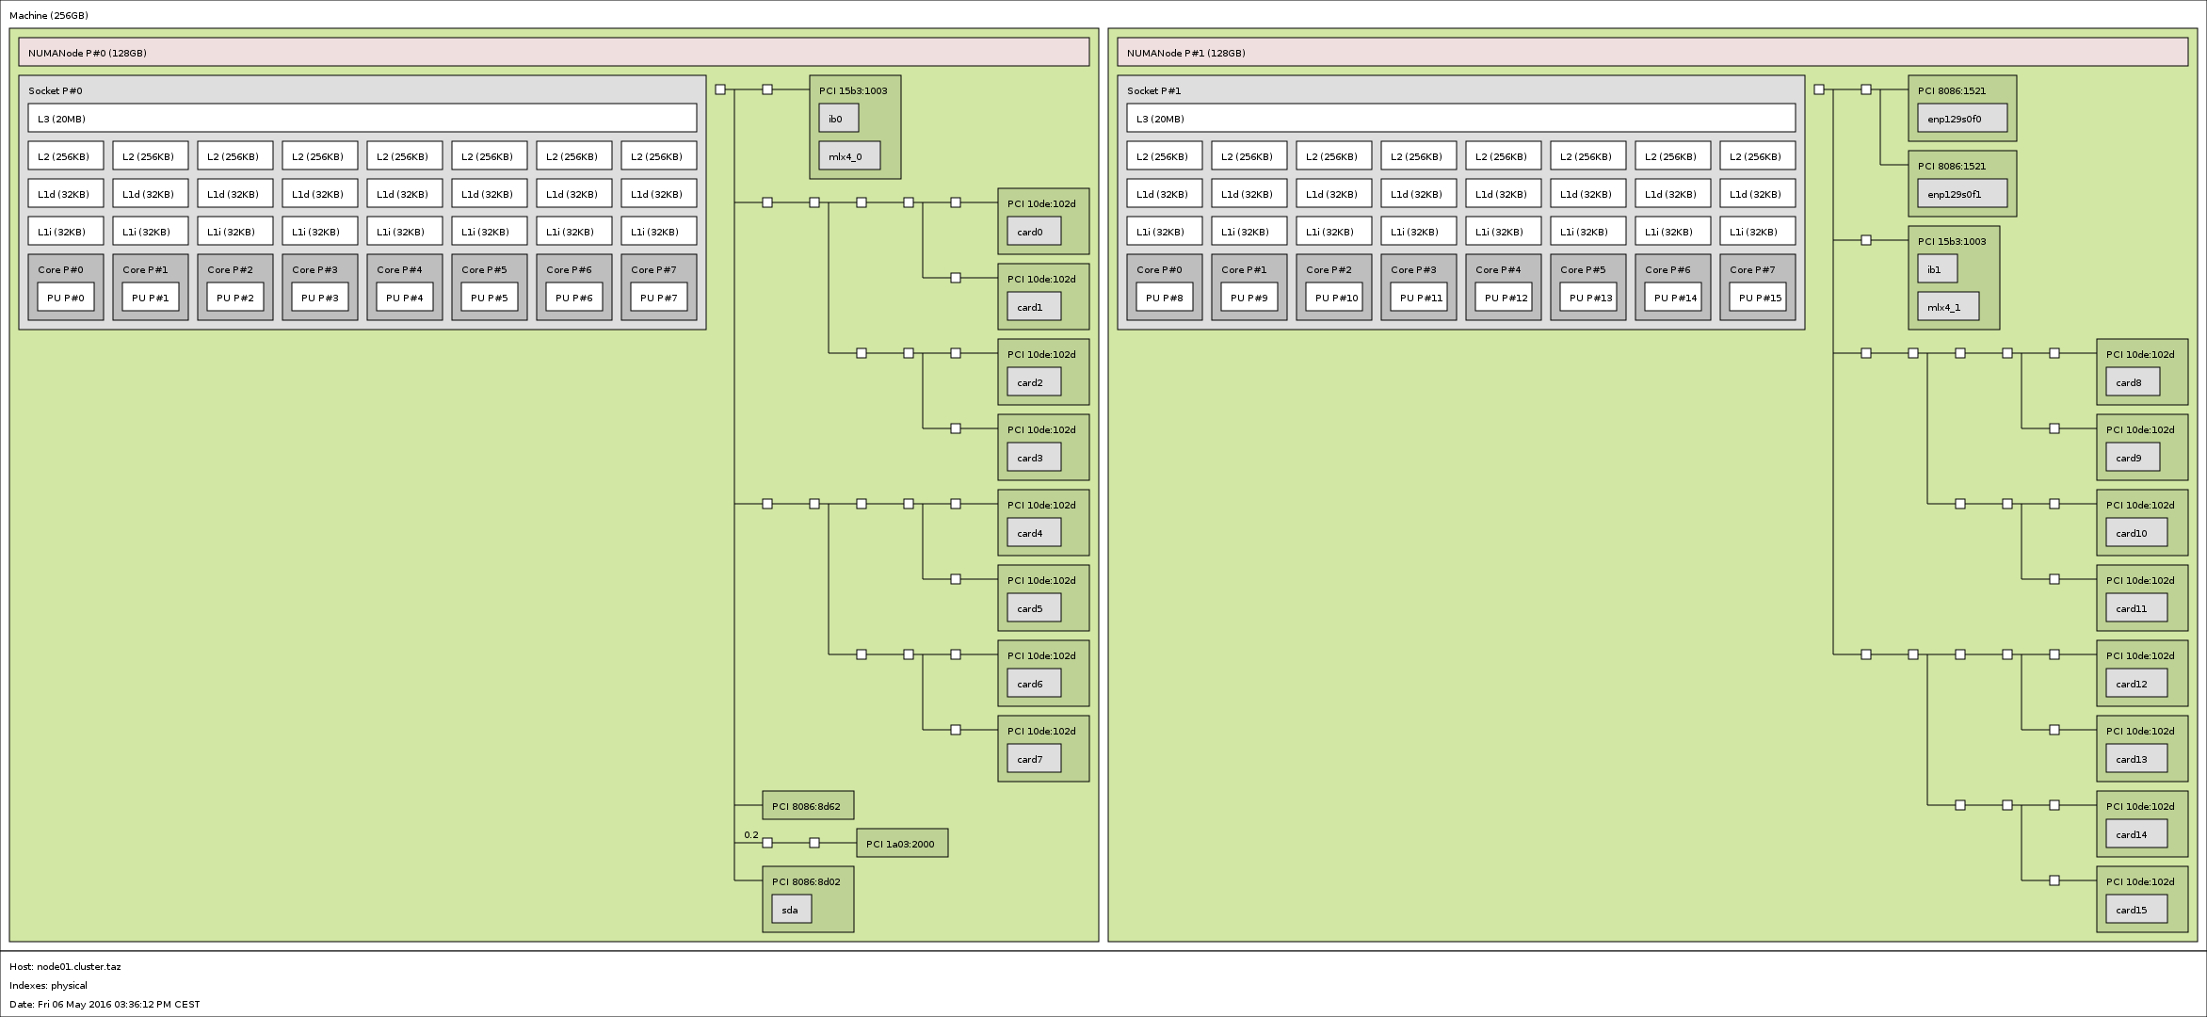Select the card0 device box
The height and width of the screenshot is (1017, 2207).
point(1034,232)
